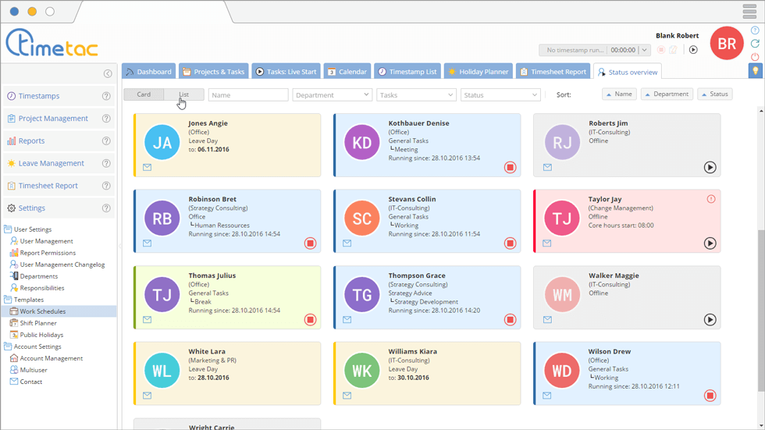Collapse the left sidebar panel
Screen dimensions: 765x430
click(108, 73)
